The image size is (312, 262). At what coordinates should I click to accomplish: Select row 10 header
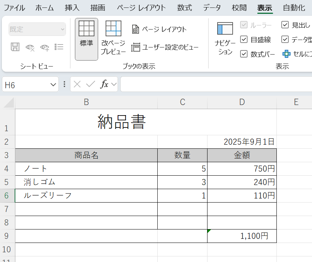coord(7,250)
